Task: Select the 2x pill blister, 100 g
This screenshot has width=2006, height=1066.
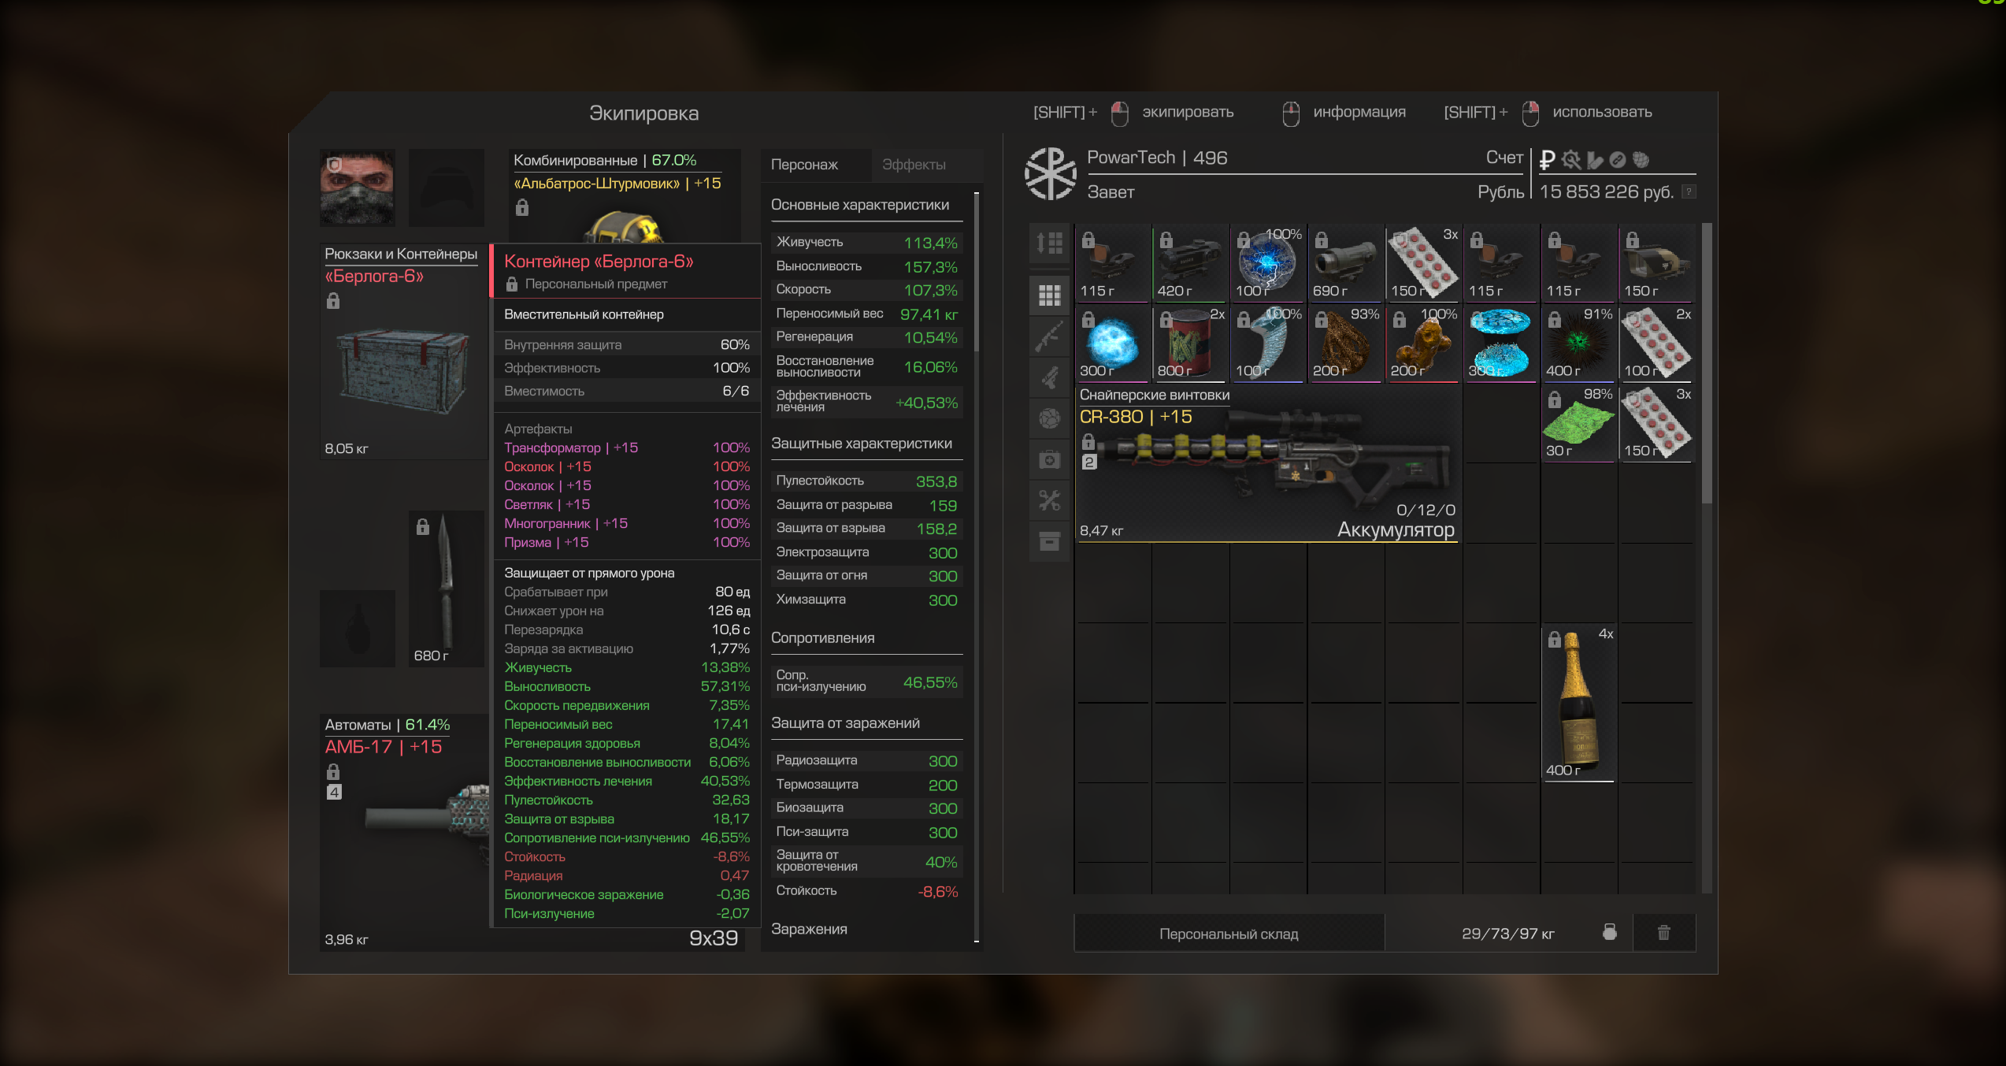Action: coord(1656,343)
